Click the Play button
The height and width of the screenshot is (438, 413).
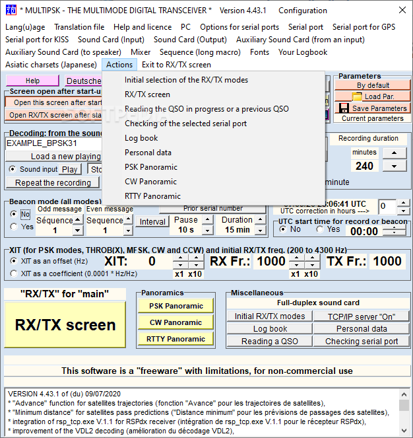pos(70,169)
